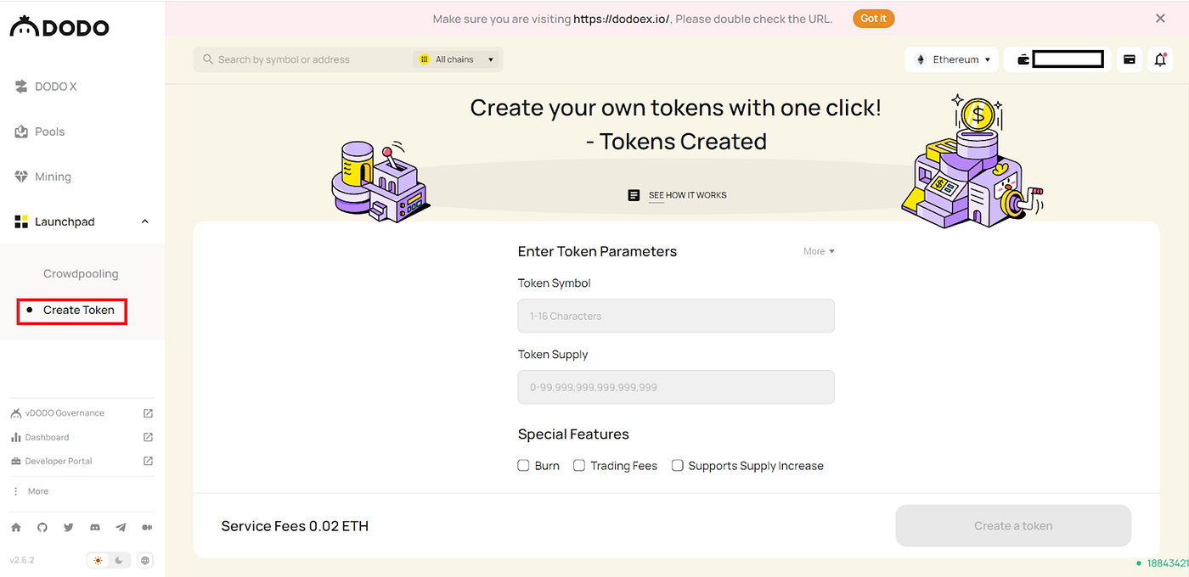This screenshot has width=1189, height=577.
Task: Click the home icon in sidebar footer
Action: pyautogui.click(x=16, y=527)
